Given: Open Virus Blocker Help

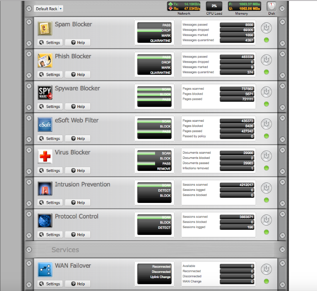Looking at the screenshot, I should [78, 171].
